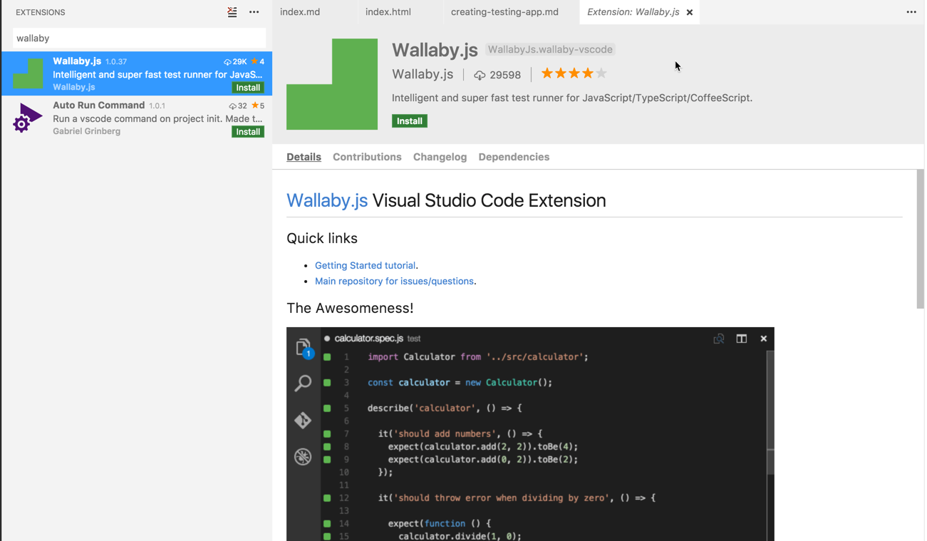
Task: Switch to index.html tab
Action: (x=388, y=12)
